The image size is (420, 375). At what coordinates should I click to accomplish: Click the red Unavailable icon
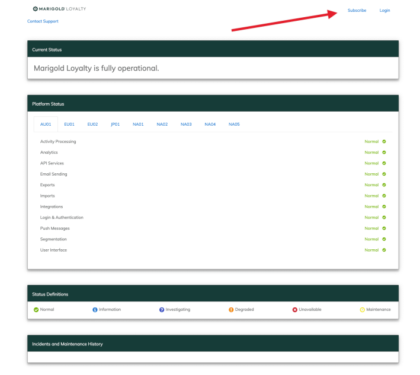click(295, 310)
